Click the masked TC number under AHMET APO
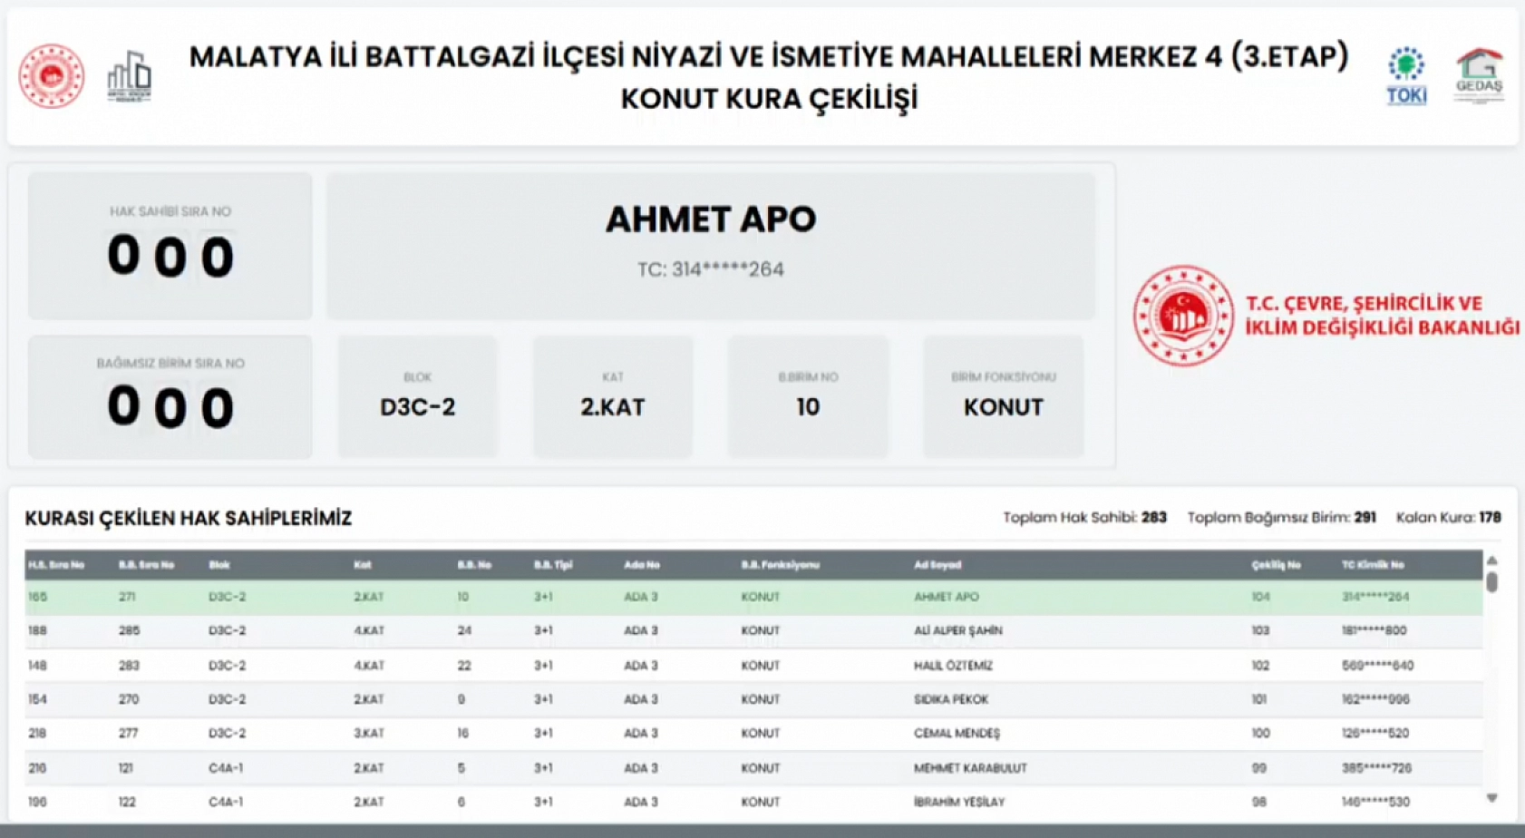The width and height of the screenshot is (1525, 838). point(713,268)
